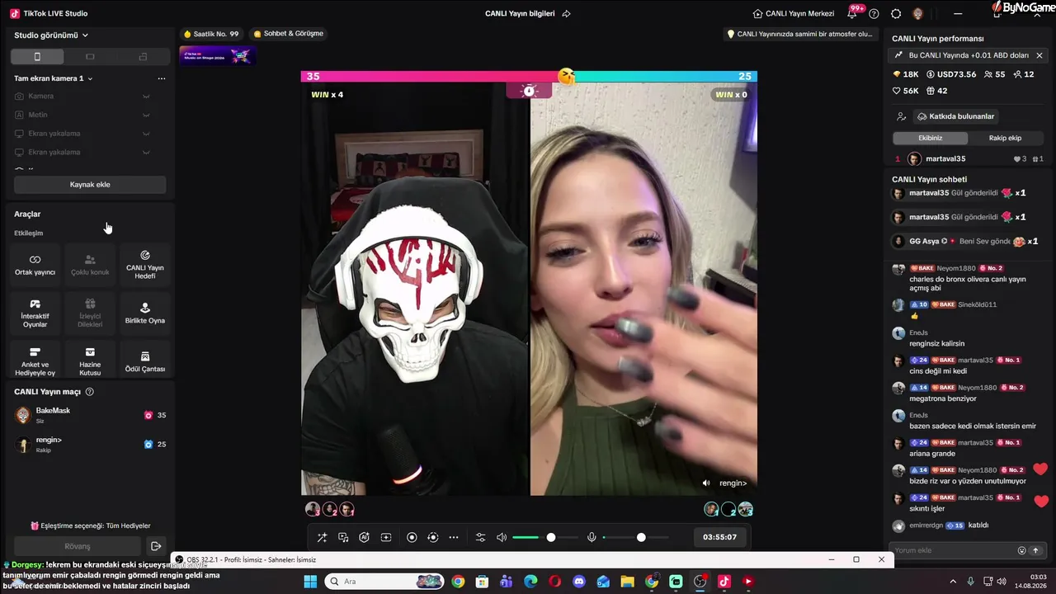Click the stream timer 03:55:07
The image size is (1056, 594).
720,537
